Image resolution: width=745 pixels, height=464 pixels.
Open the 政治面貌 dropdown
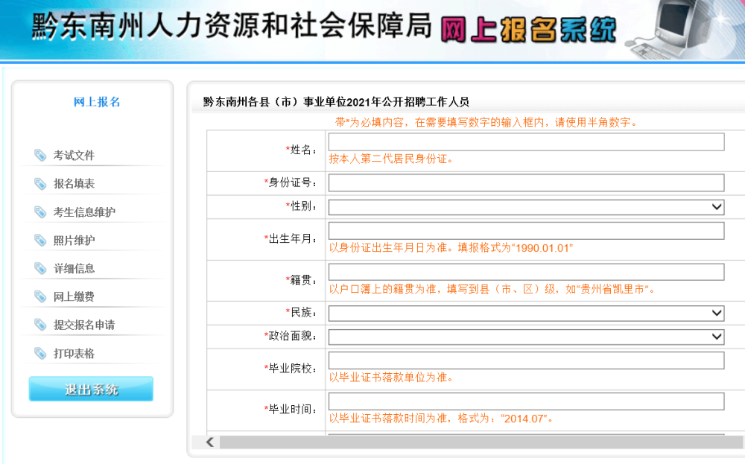526,337
